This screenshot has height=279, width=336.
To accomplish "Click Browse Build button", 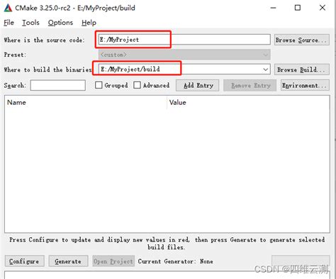I will 302,69.
